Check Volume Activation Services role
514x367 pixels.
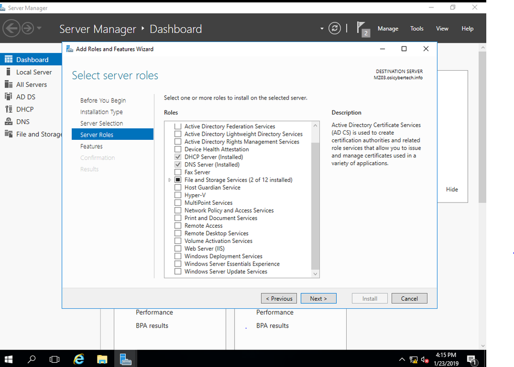[x=178, y=241]
